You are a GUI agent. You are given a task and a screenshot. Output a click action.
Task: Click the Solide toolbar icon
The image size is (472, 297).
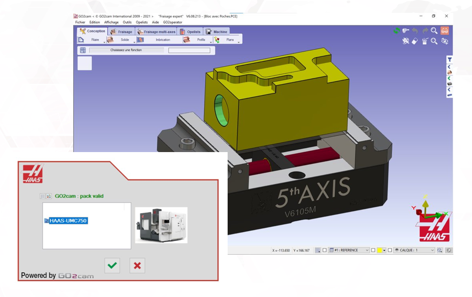point(110,40)
